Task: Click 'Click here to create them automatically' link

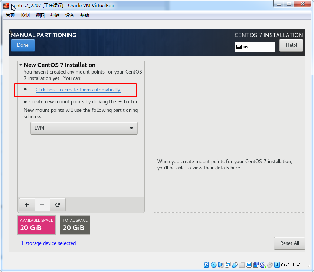Action: click(x=78, y=90)
